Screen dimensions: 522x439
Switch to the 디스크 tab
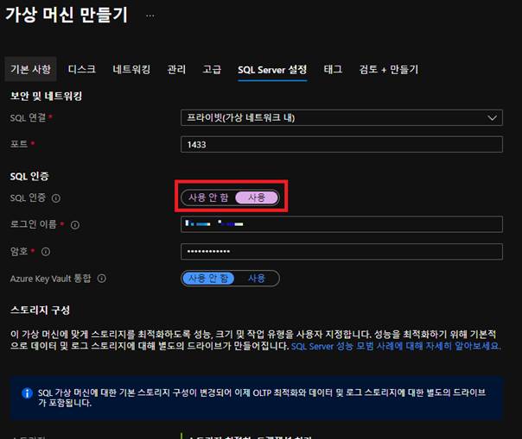(82, 69)
